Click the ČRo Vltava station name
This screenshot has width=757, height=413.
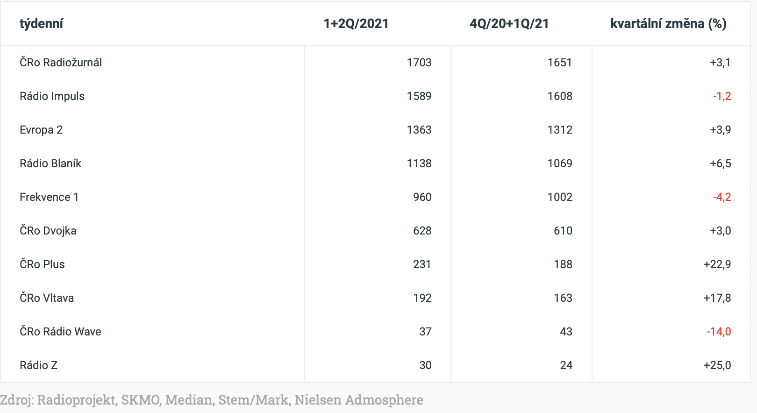pyautogui.click(x=47, y=298)
